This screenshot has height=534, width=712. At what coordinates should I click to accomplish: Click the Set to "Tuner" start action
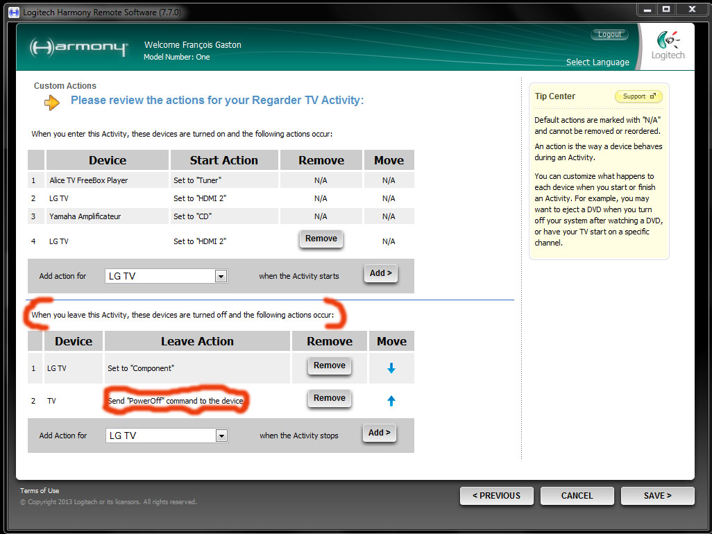click(197, 180)
